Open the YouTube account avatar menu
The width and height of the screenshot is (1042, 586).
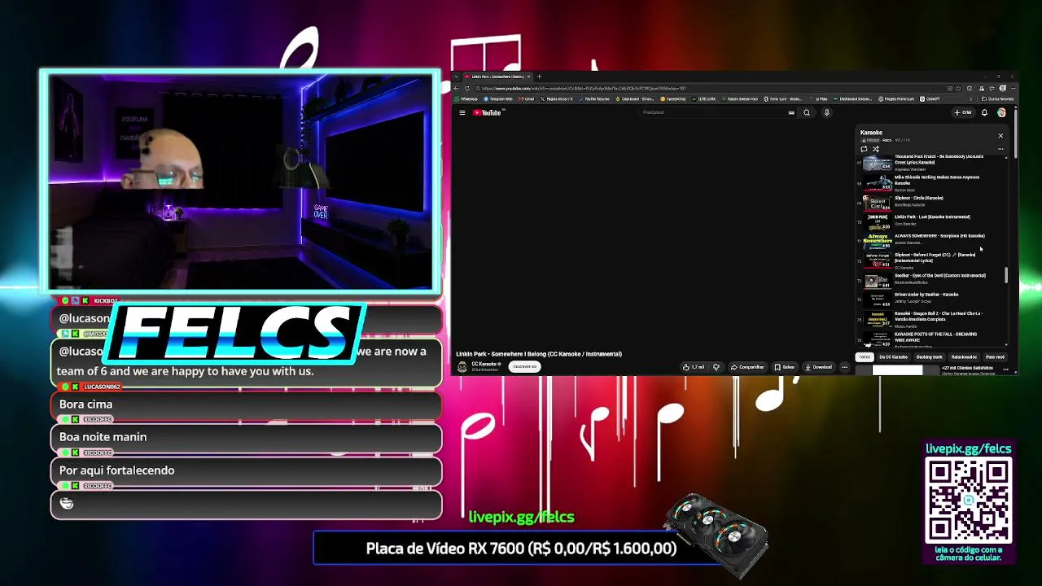(x=1001, y=112)
